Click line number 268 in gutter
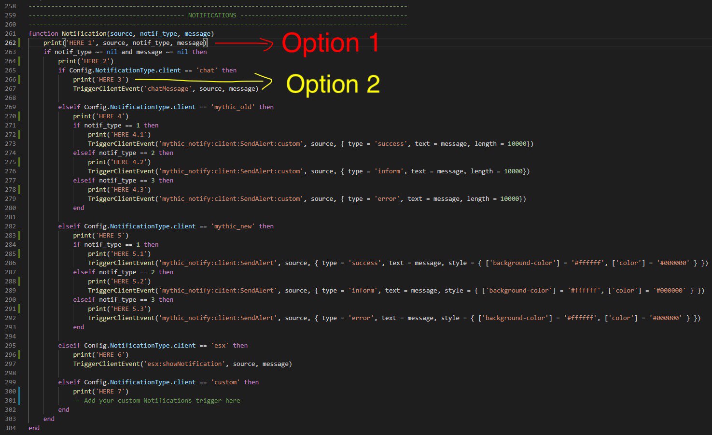712x435 pixels. coord(10,98)
